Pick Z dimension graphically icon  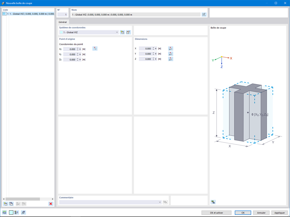tap(170, 59)
